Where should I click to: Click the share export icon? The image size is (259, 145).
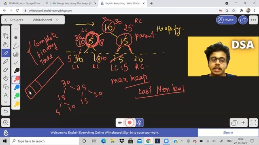[x=243, y=20]
